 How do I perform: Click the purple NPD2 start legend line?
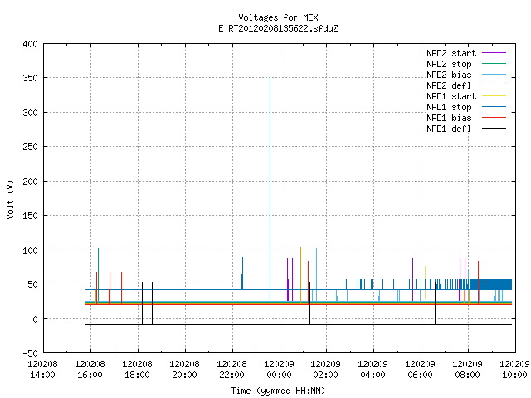tap(494, 53)
